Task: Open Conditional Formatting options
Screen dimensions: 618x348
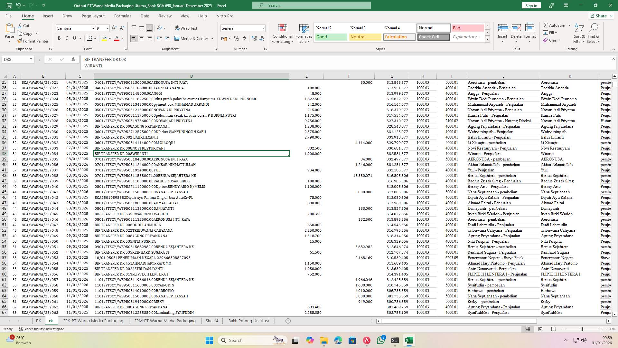Action: click(282, 33)
